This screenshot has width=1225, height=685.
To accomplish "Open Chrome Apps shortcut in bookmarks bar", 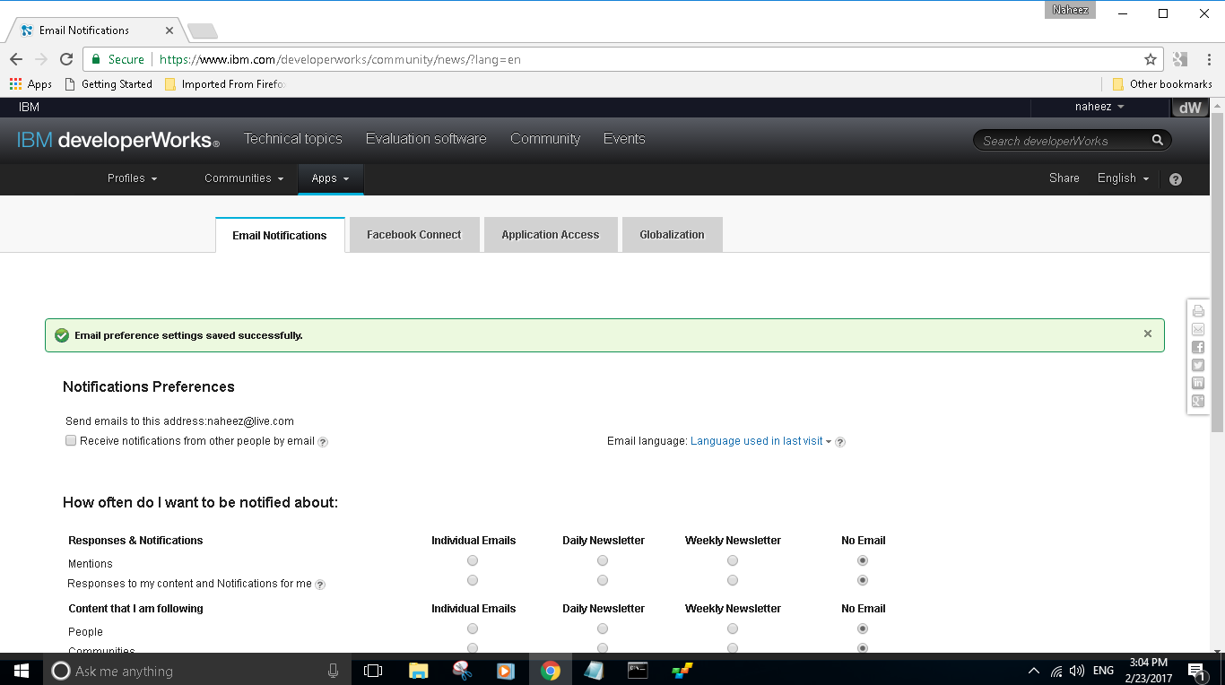I will click(30, 84).
